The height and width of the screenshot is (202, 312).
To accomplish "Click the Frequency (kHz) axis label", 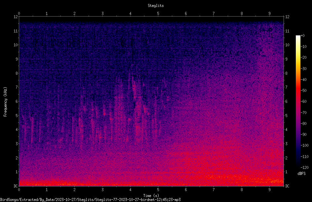I will click(x=5, y=102).
